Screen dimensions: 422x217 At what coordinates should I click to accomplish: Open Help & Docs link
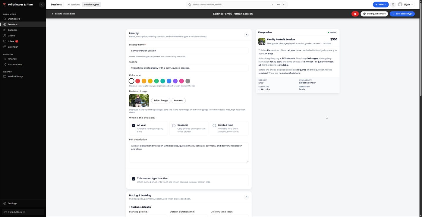pyautogui.click(x=23, y=212)
